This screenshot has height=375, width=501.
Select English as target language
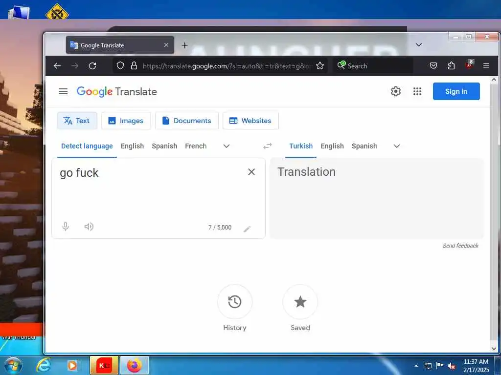pos(332,146)
